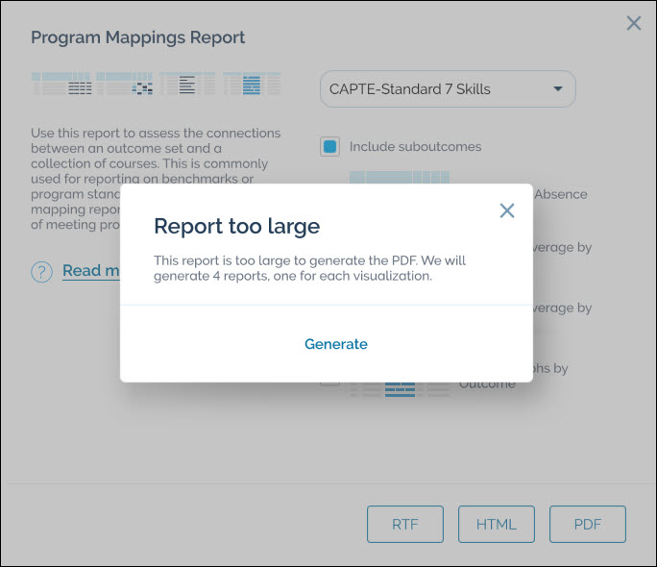Viewport: 657px width, 567px height.
Task: Export the report as PDF
Action: coord(587,525)
